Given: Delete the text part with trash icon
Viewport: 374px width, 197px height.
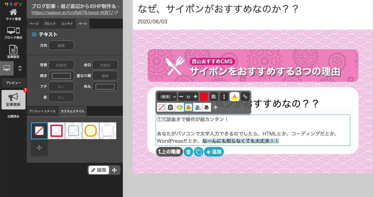Looking at the screenshot, I should 188,152.
